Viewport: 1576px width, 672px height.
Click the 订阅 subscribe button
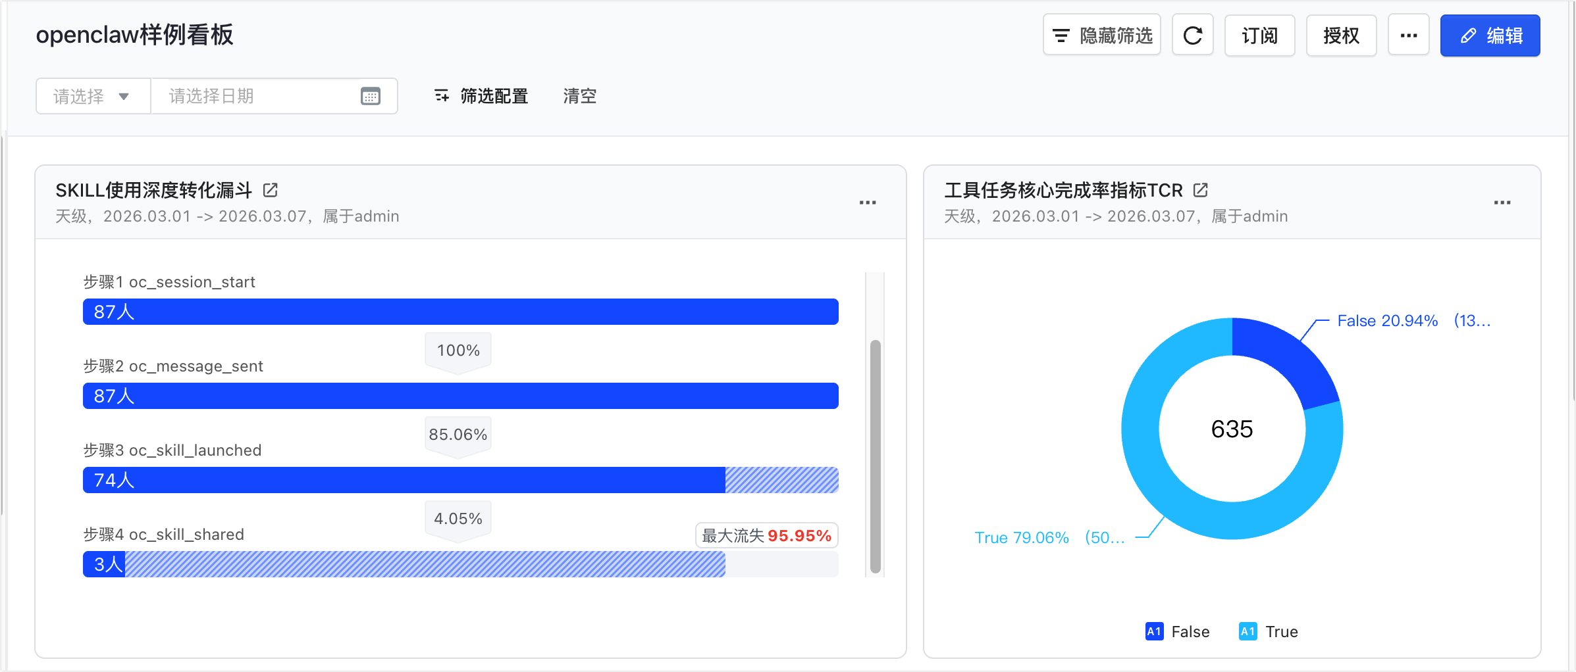pos(1259,36)
